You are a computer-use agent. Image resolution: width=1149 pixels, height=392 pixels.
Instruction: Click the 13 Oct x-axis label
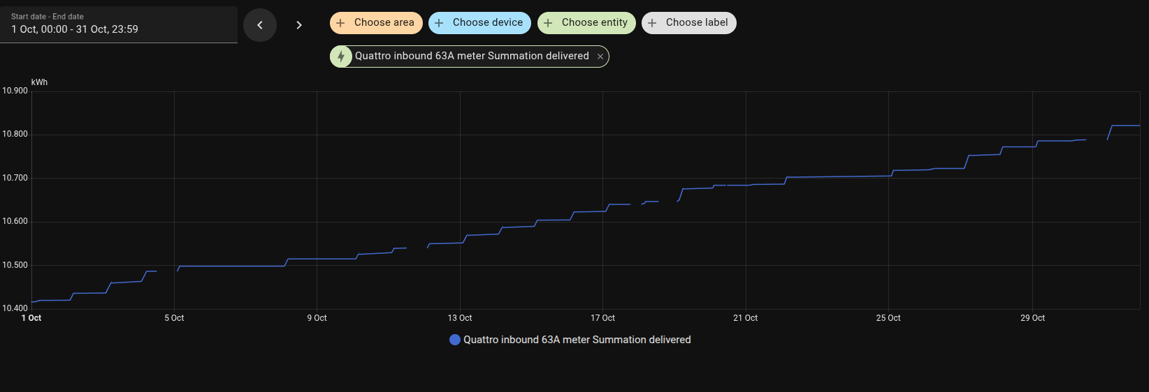coord(460,318)
